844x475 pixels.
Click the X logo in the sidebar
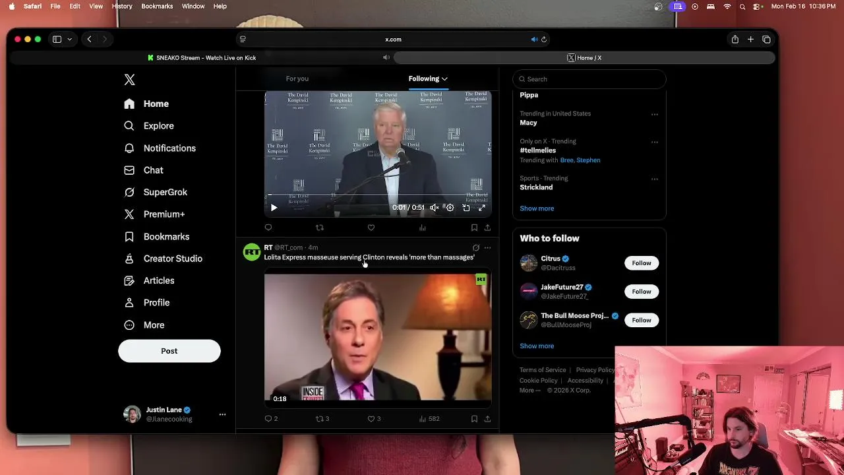coord(129,80)
